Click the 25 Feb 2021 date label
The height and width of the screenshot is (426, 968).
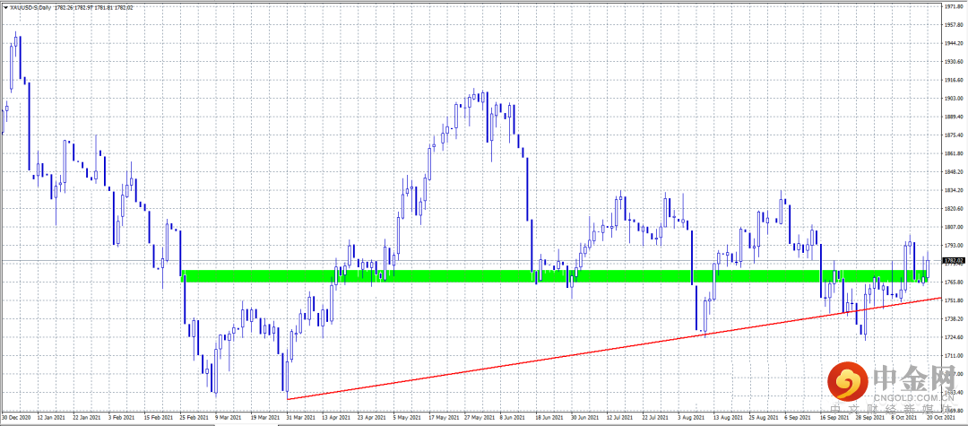[194, 418]
